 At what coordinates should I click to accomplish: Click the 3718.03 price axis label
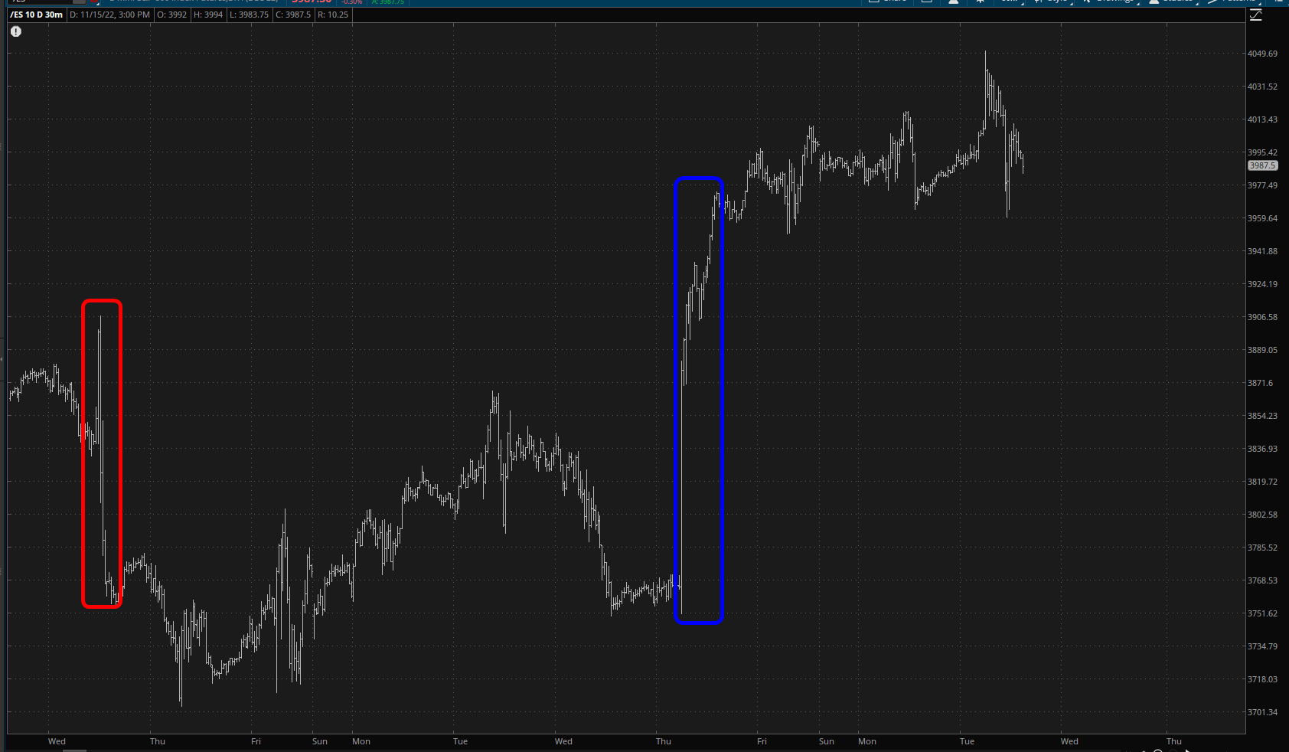coord(1262,679)
